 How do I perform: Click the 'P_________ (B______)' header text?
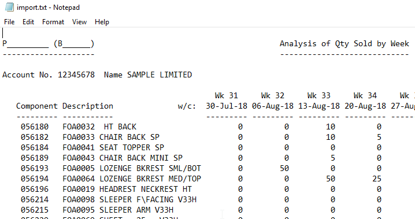(x=48, y=44)
